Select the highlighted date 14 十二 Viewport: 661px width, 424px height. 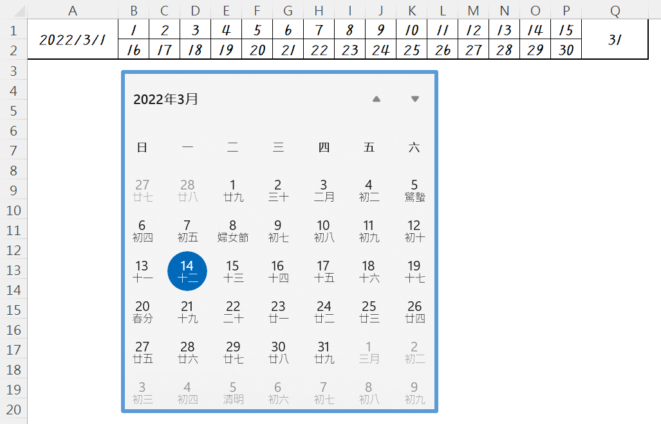187,271
